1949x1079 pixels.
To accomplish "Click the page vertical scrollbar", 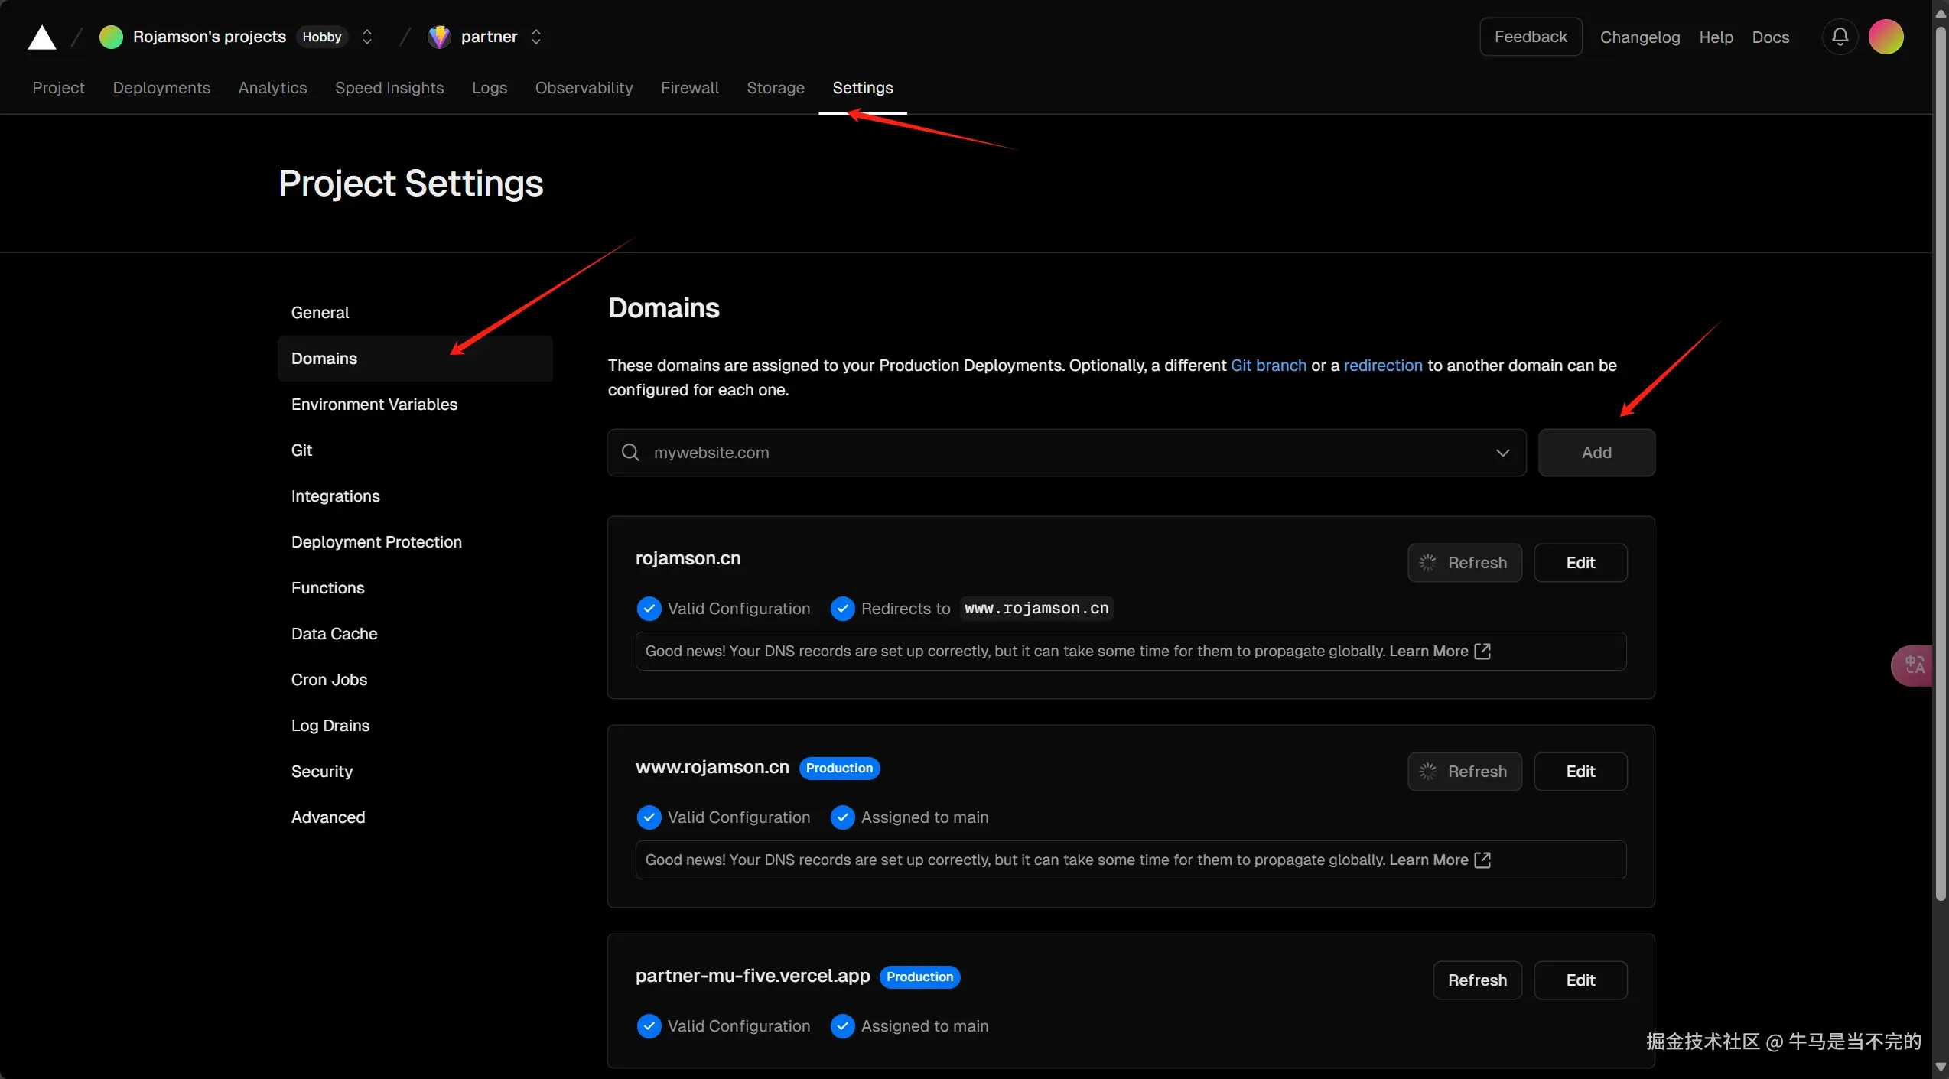I will click(1940, 459).
